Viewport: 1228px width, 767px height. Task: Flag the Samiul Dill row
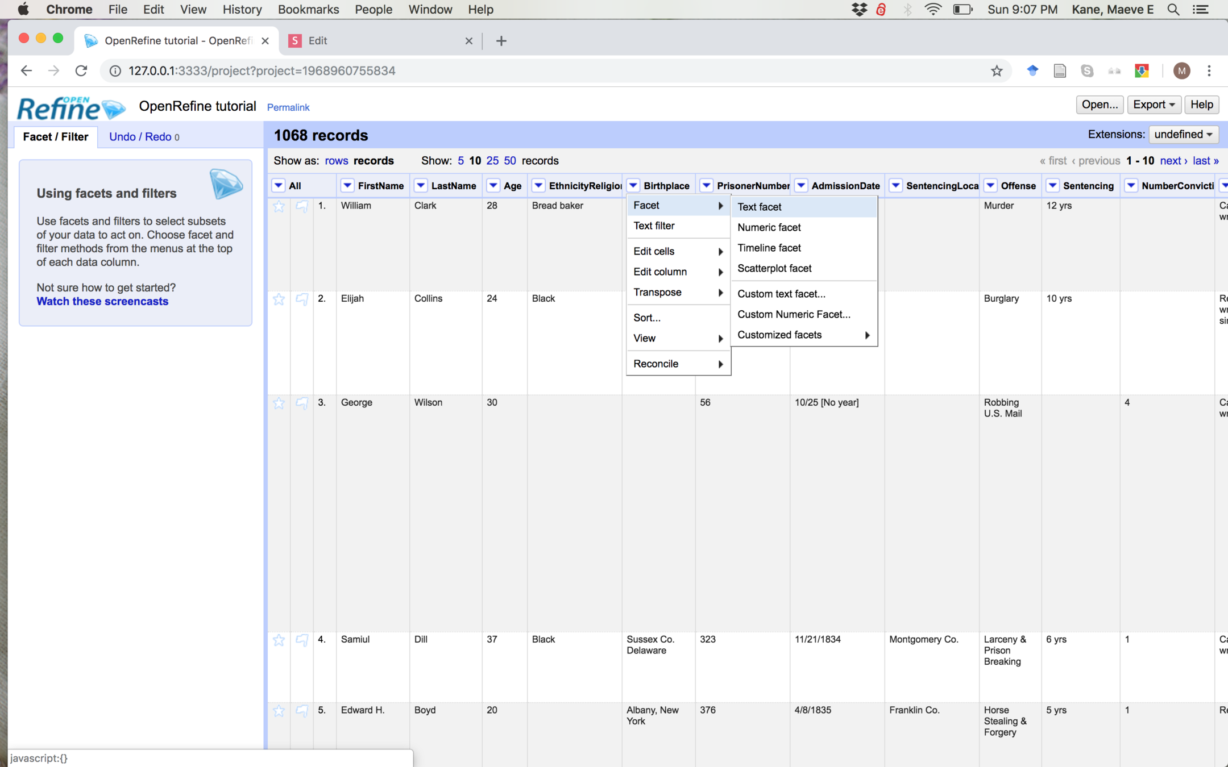[x=302, y=640]
